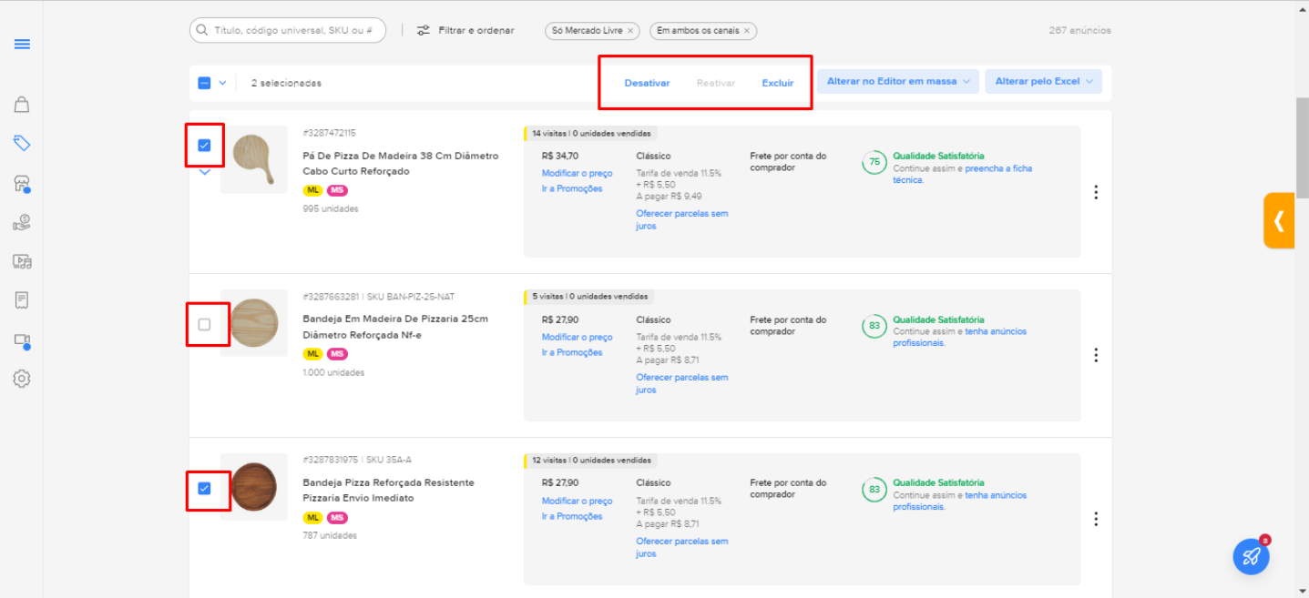Select the media publications sidebar icon
The height and width of the screenshot is (598, 1309).
click(x=21, y=260)
